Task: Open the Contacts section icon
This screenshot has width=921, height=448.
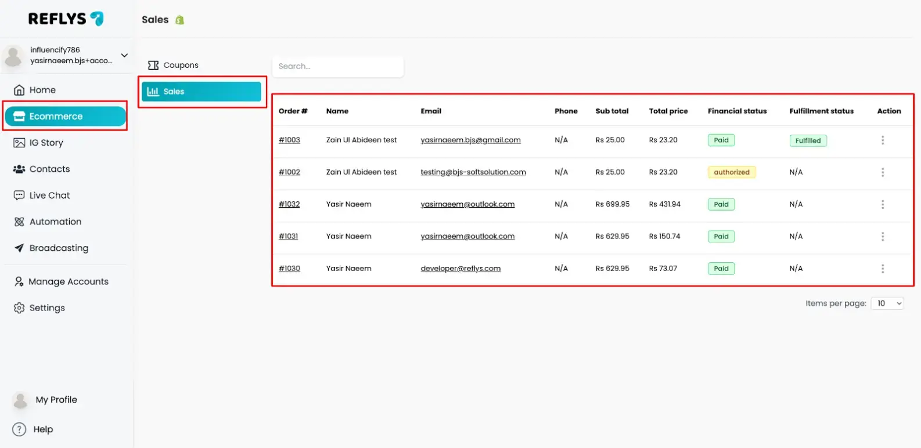Action: pyautogui.click(x=19, y=169)
